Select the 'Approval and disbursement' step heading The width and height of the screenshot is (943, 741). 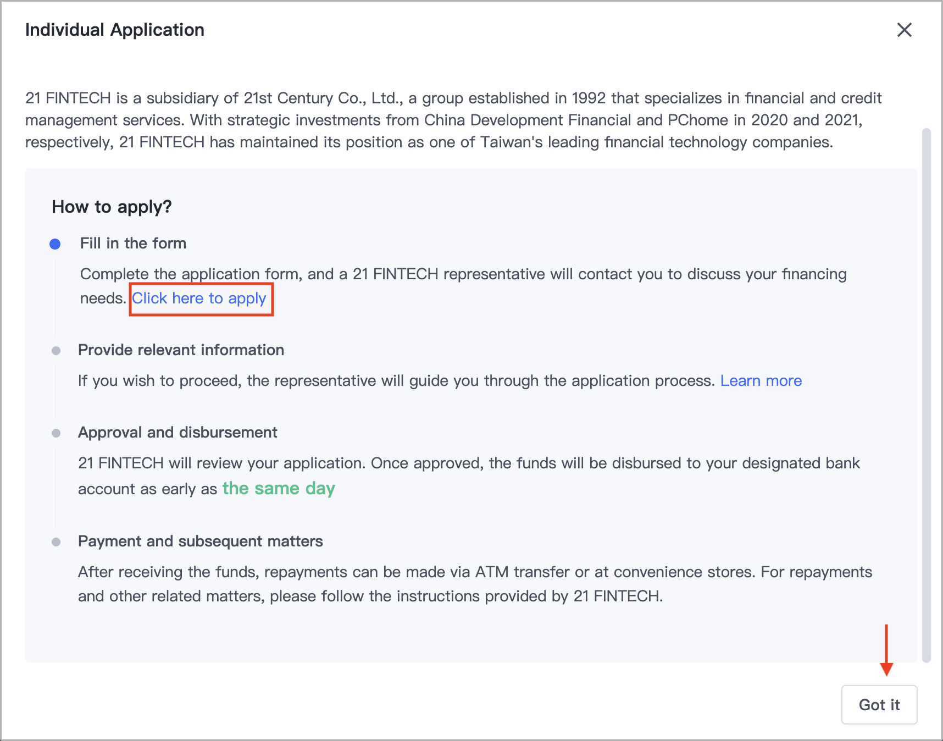(x=177, y=432)
